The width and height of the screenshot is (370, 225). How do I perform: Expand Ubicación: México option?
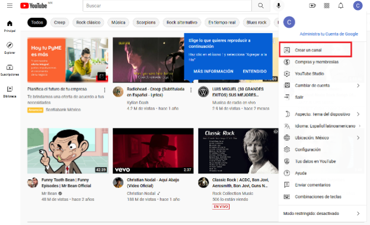[x=323, y=137]
